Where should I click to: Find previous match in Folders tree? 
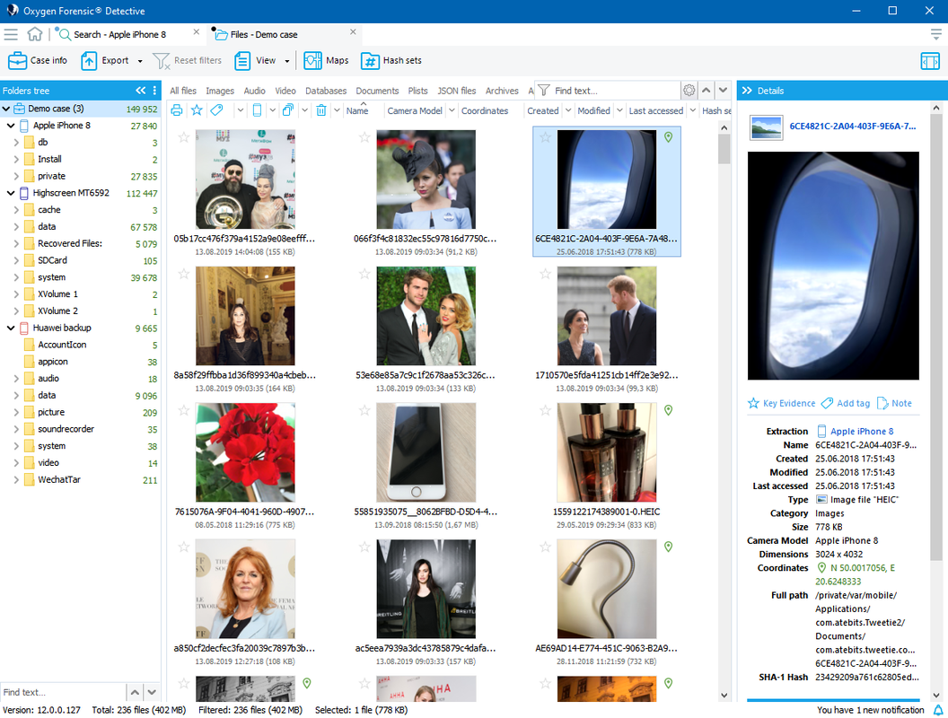135,692
